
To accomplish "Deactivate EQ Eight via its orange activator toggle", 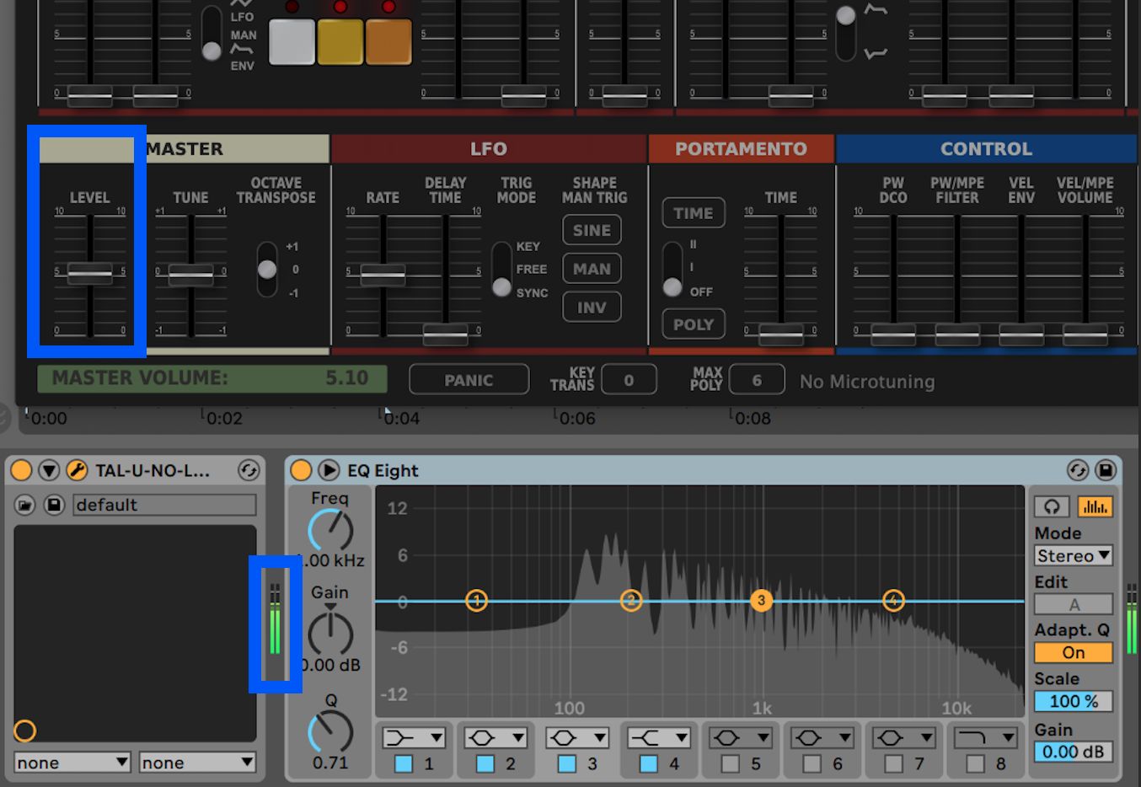I will click(x=300, y=470).
